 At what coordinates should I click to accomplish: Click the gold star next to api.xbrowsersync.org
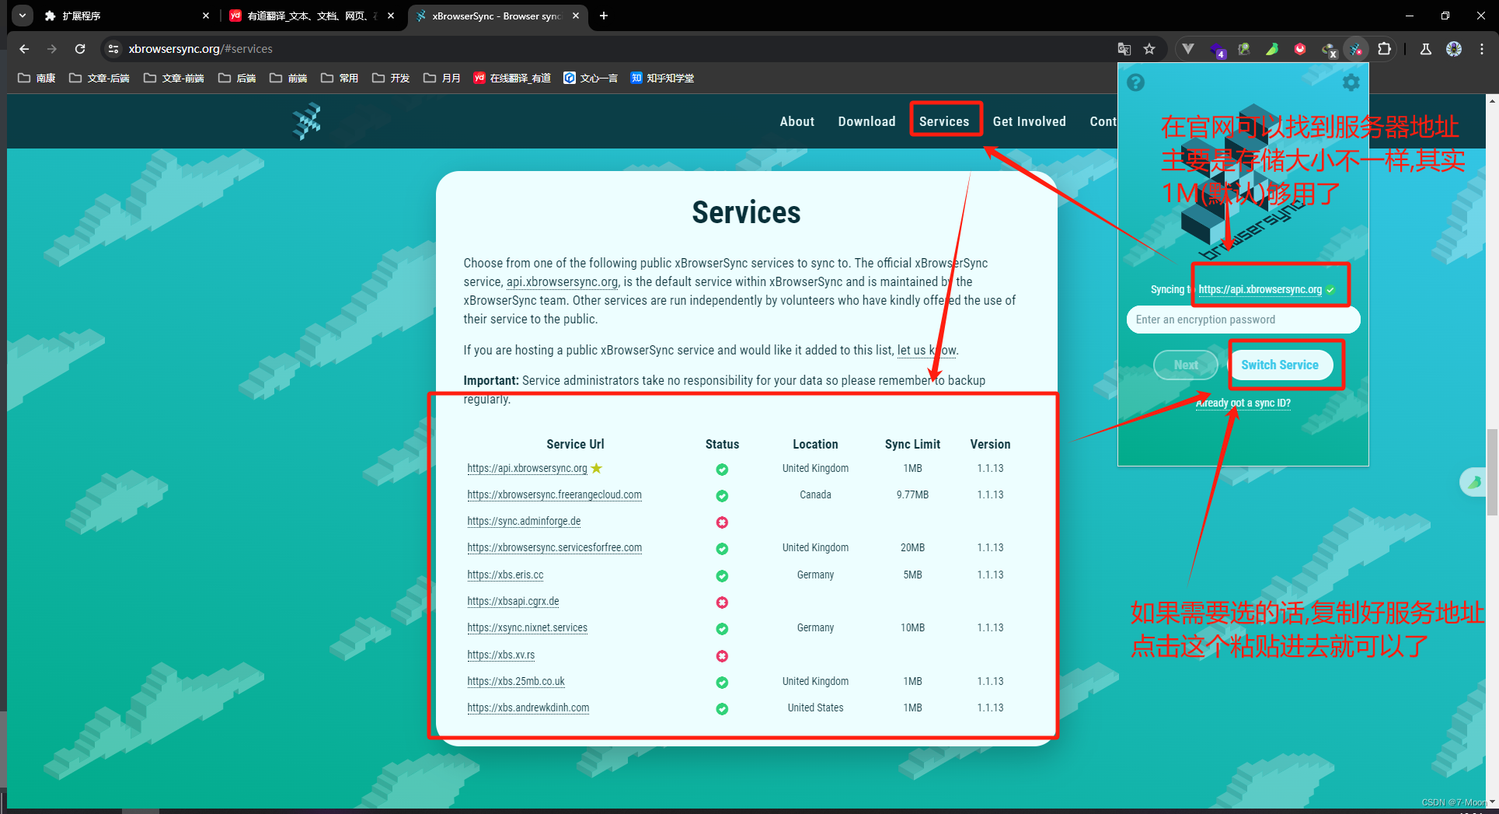[597, 468]
